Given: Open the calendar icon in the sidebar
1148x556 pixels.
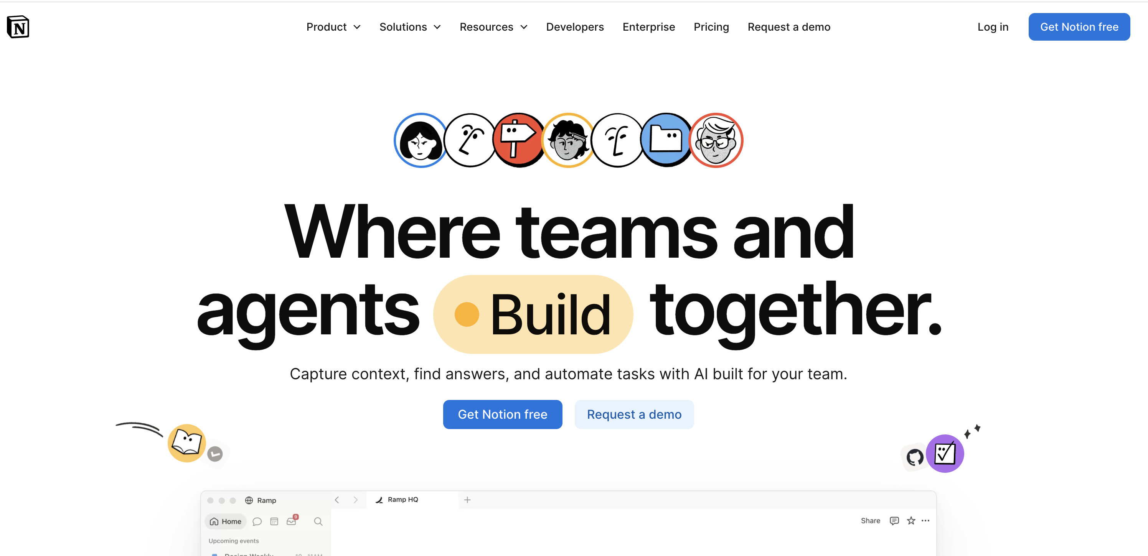Looking at the screenshot, I should coord(274,522).
